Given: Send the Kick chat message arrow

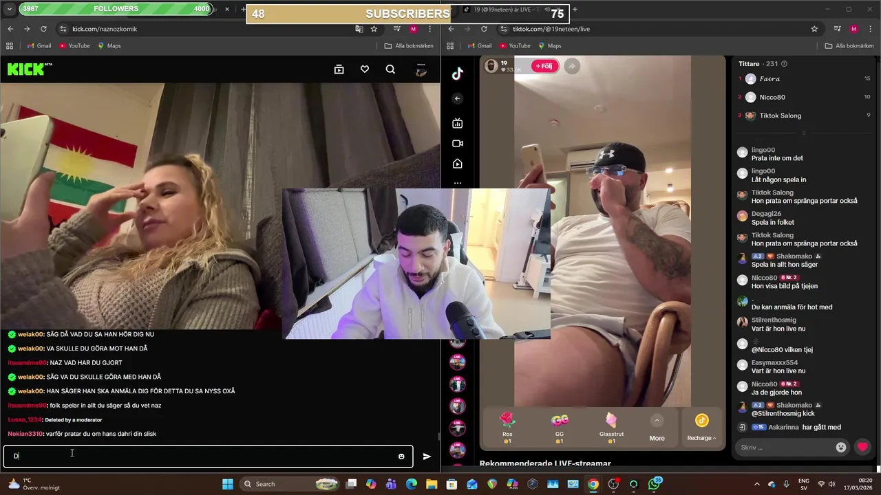Looking at the screenshot, I should 427,456.
